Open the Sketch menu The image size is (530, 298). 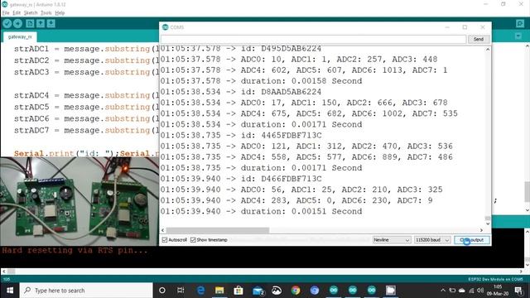click(x=31, y=13)
